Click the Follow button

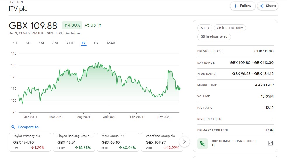pyautogui.click(x=243, y=6)
